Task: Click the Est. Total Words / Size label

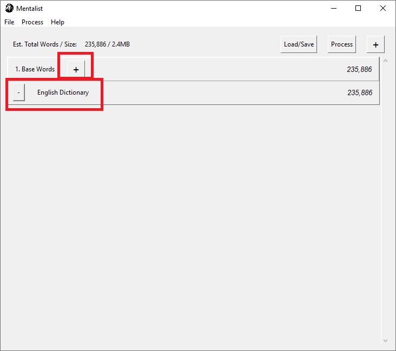Action: pos(45,44)
